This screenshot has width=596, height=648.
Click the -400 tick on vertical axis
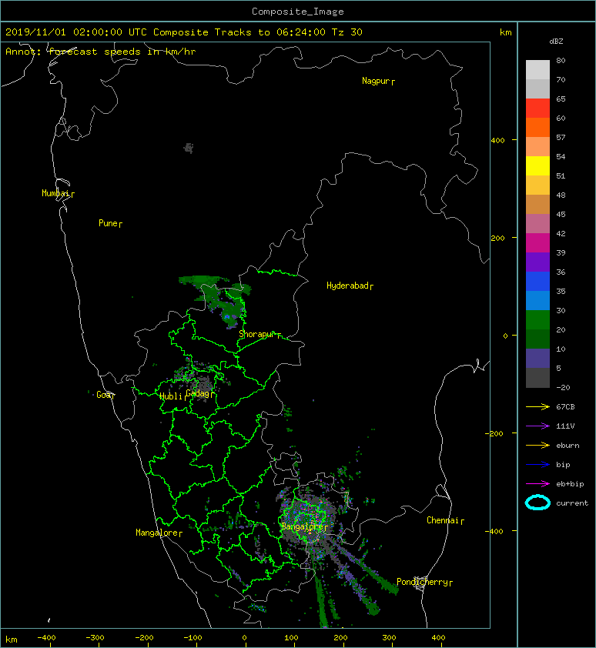click(494, 531)
